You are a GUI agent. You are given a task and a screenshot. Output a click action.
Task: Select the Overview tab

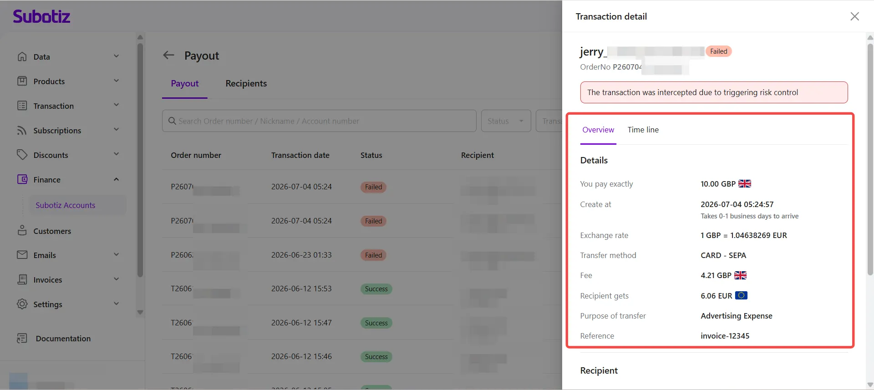pos(598,130)
